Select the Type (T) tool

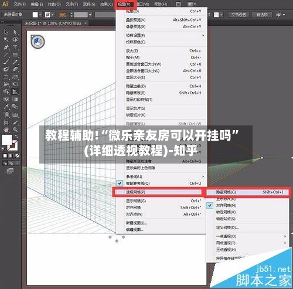coord(15,47)
